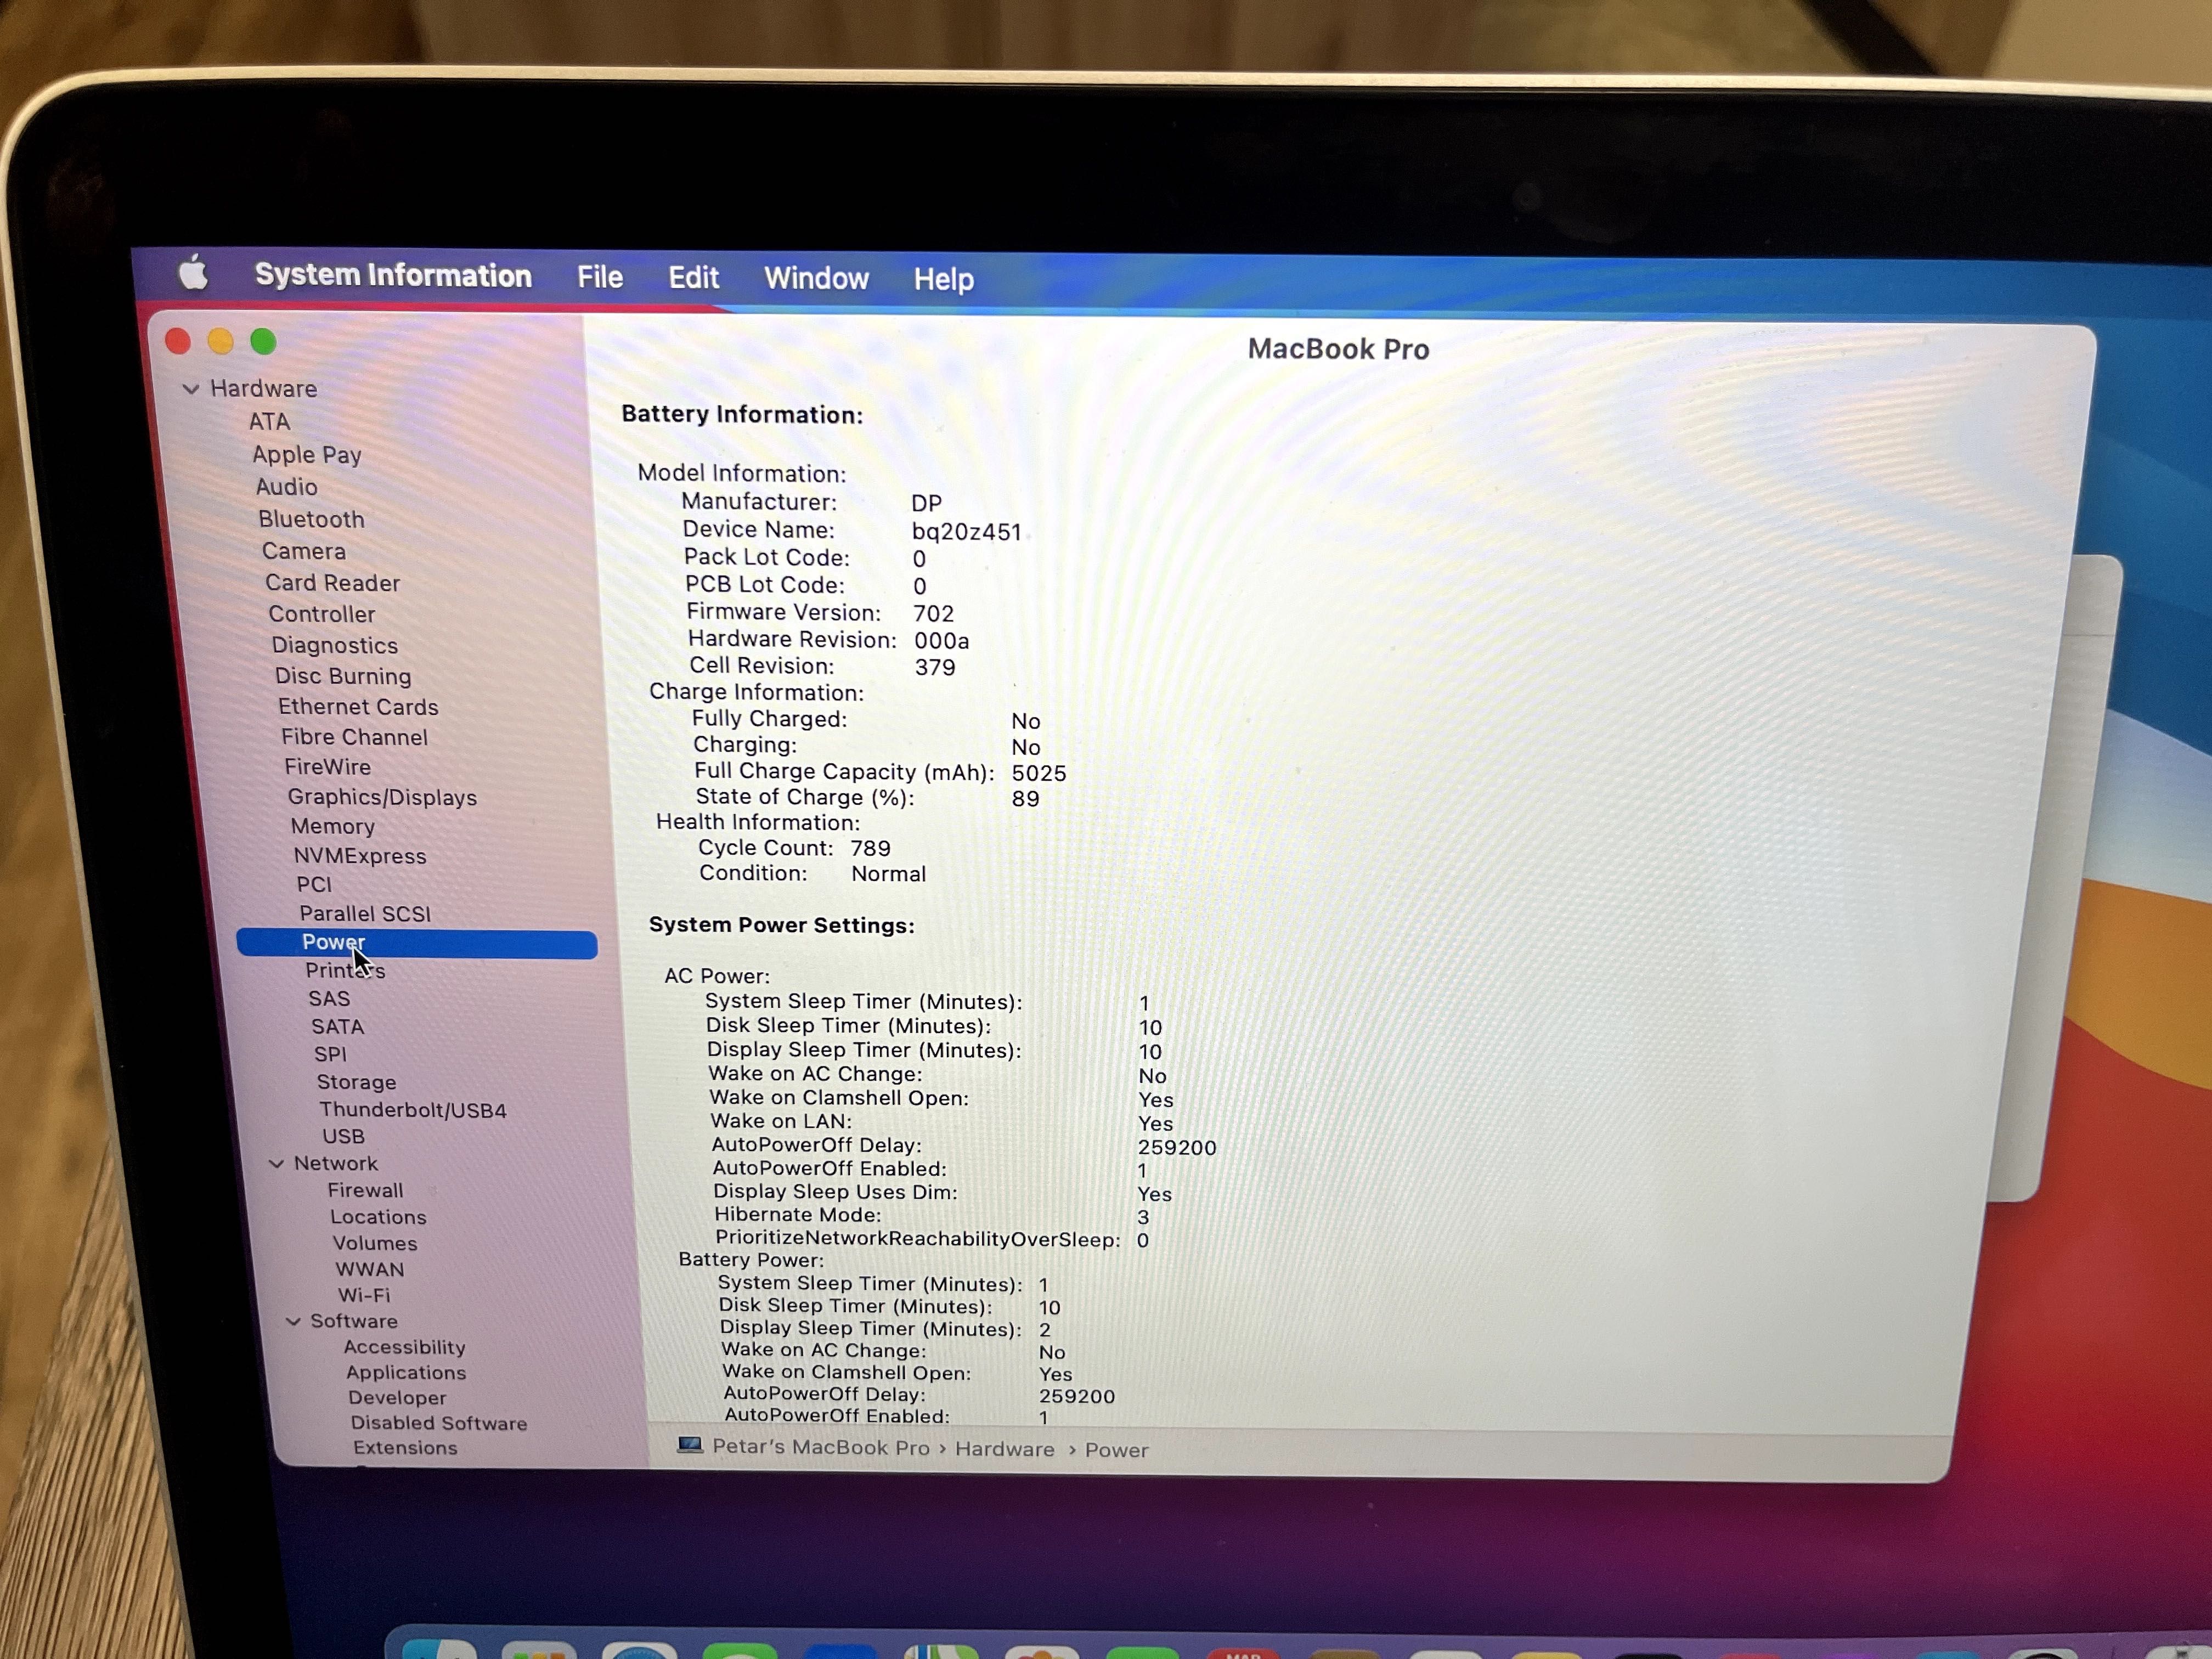Click the Battery Information heading
This screenshot has width=2212, height=1659.
[742, 415]
